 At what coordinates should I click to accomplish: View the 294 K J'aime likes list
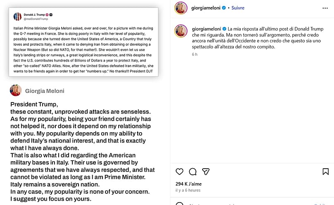[188, 184]
